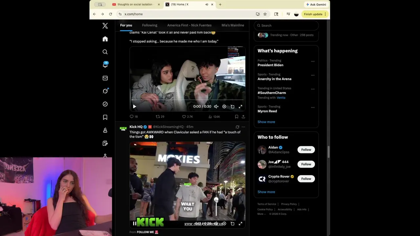Play the first video

(x=134, y=107)
